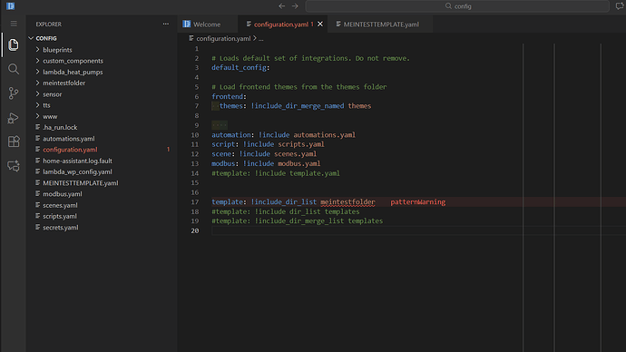Click line number 17 in the gutter
This screenshot has height=352, width=626.
(x=195, y=202)
